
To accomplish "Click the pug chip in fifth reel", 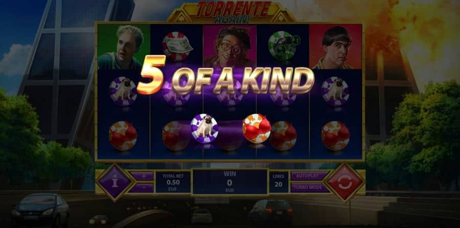I will [335, 91].
